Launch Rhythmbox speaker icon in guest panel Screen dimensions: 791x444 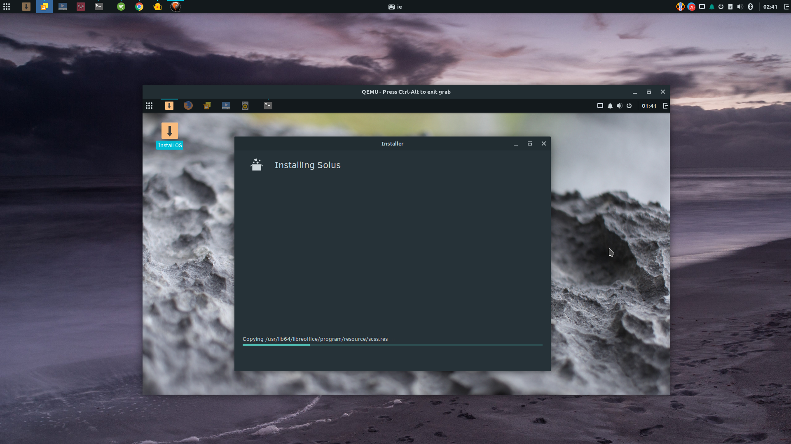click(x=245, y=106)
